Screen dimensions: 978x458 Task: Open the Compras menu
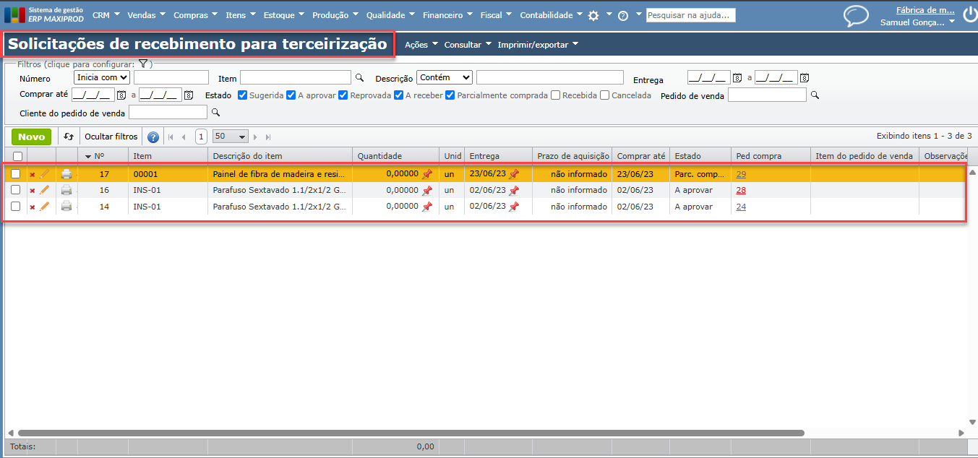(x=196, y=14)
